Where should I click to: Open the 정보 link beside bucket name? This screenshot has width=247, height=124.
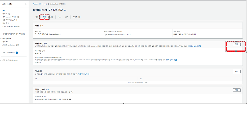(65, 10)
